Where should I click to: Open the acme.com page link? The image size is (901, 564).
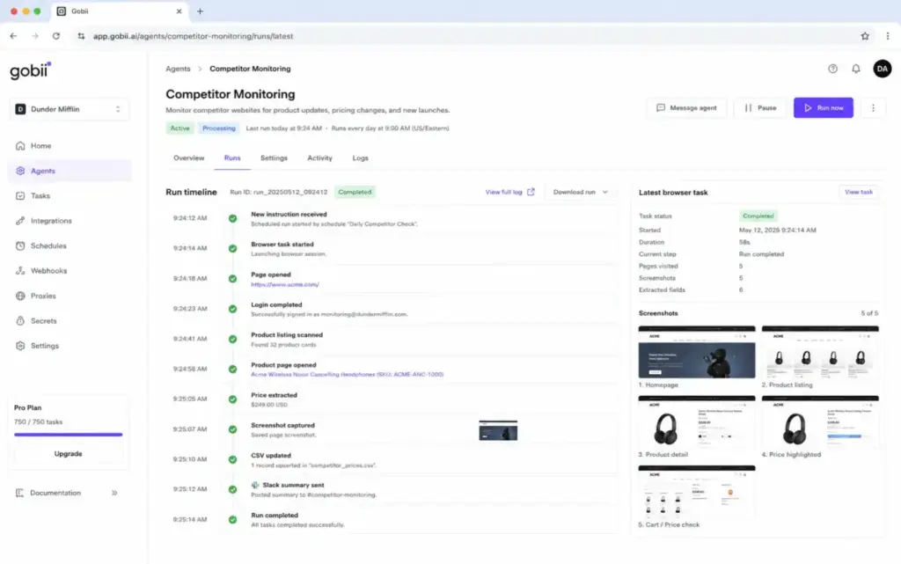[x=285, y=284]
